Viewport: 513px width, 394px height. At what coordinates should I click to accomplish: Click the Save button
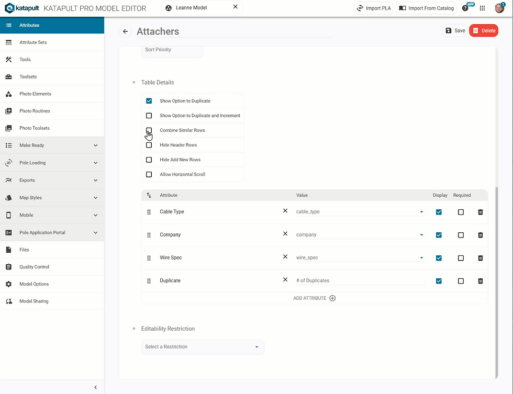pos(455,30)
